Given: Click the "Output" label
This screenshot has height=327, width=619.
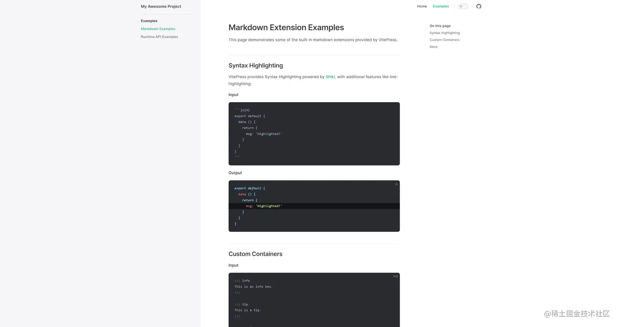Looking at the screenshot, I should coord(235,173).
